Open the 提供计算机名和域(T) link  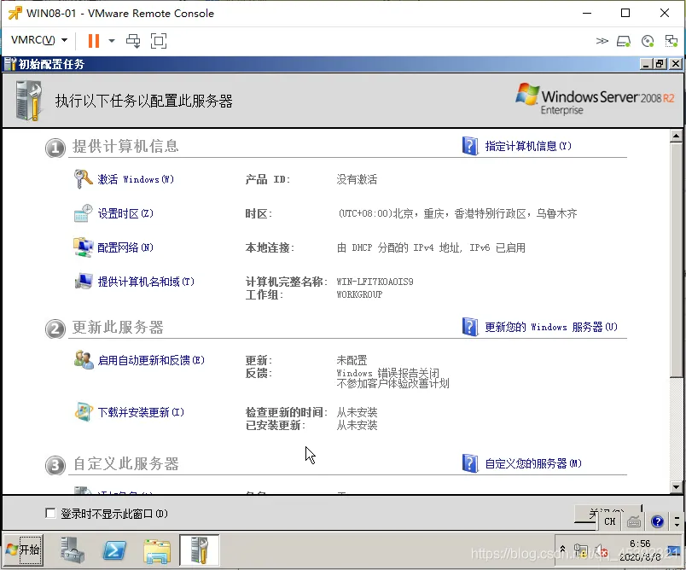click(146, 282)
